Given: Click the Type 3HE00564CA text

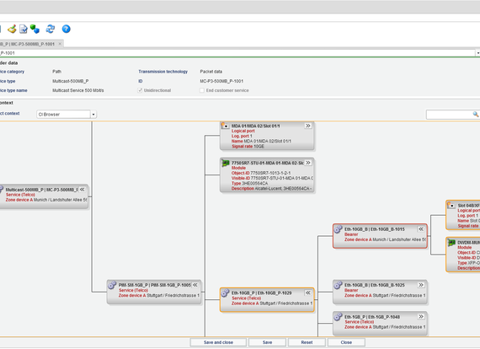Looking at the screenshot, I should tap(249, 184).
